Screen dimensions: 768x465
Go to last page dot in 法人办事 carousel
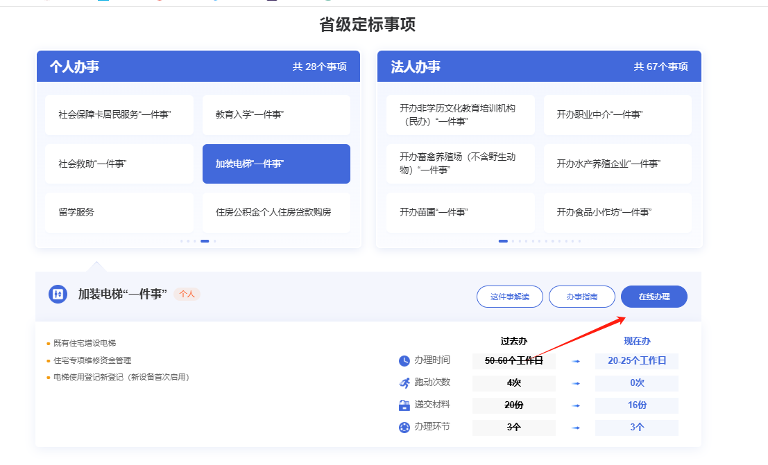pyautogui.click(x=579, y=241)
